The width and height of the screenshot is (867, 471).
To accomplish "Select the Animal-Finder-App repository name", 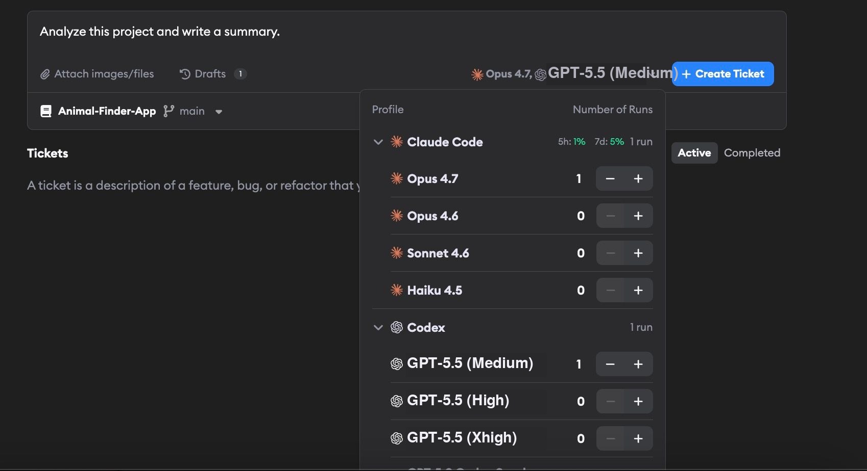I will tap(107, 111).
